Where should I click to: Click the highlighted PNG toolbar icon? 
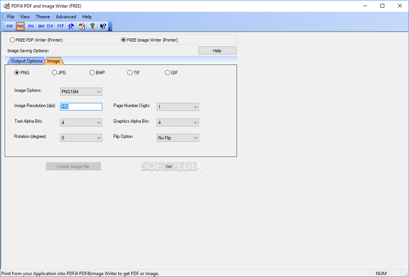[x=20, y=26]
